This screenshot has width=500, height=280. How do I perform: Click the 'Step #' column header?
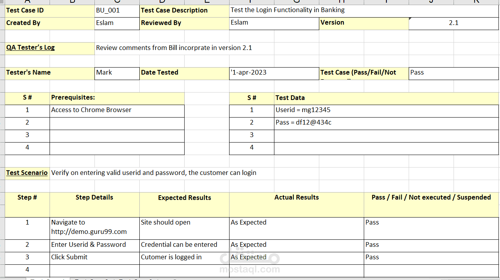click(27, 205)
